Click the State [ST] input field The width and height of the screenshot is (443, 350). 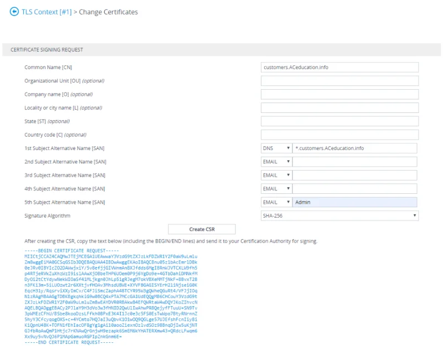pos(339,121)
